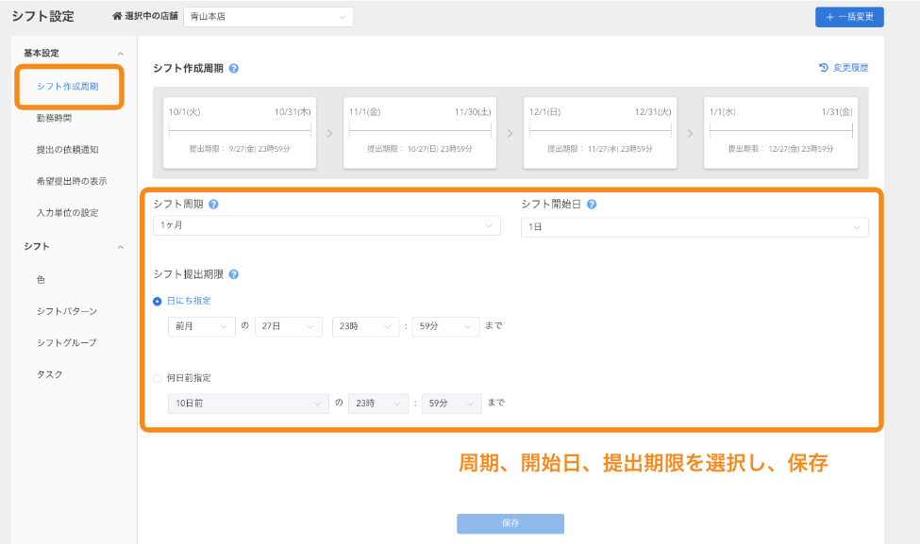Collapse the シフト sidebar section

click(x=120, y=247)
